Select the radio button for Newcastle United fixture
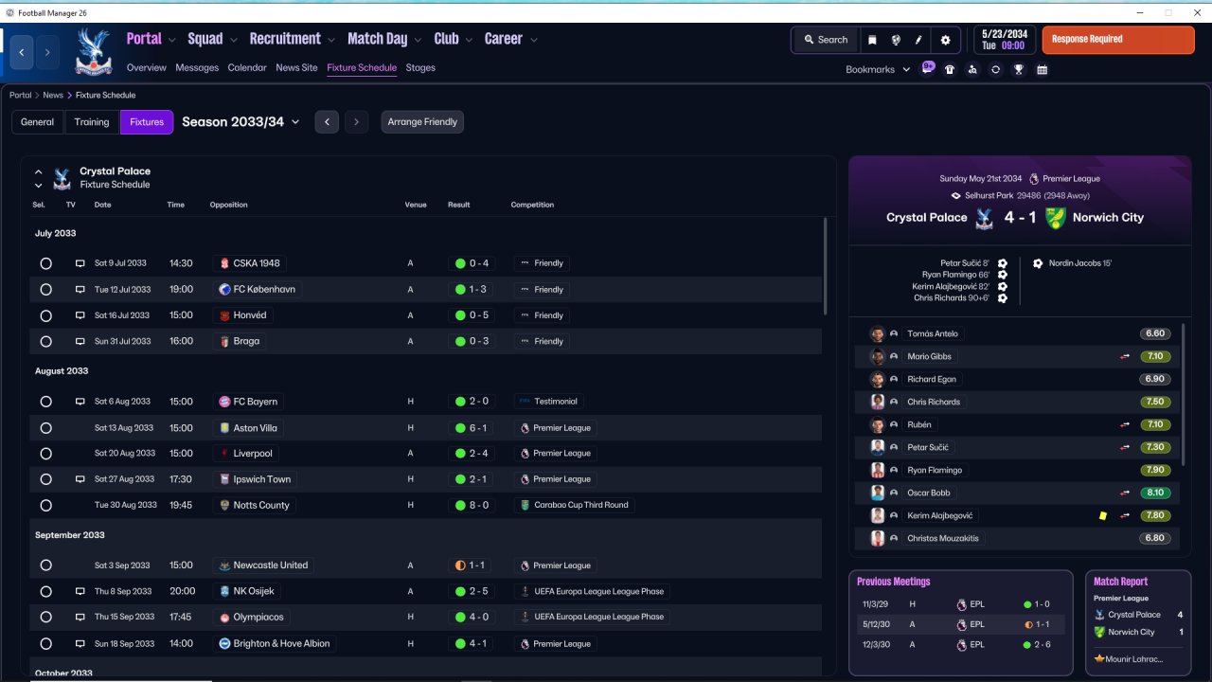The image size is (1212, 682). [45, 565]
